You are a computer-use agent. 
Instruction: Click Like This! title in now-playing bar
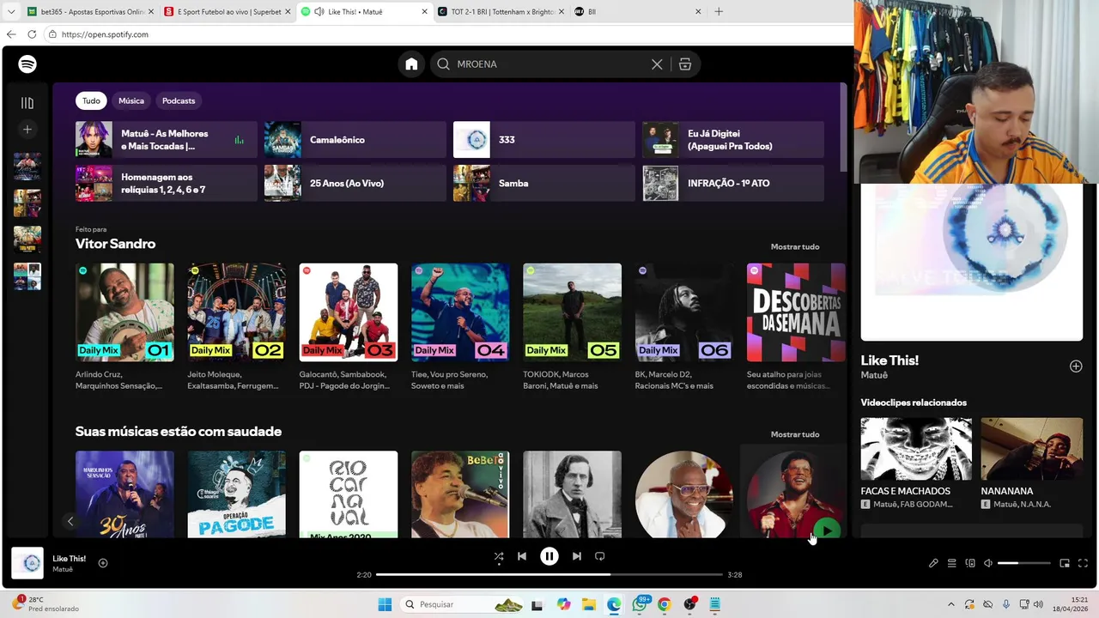click(x=69, y=559)
